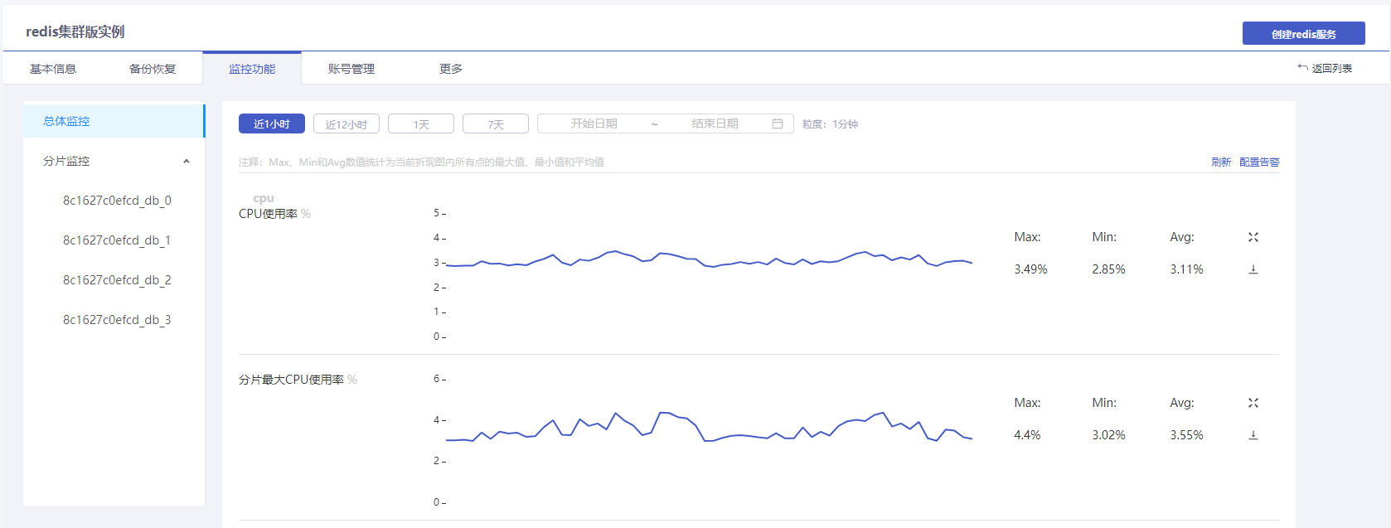Open shard 8c1627c0efcd_db_2 monitoring
Screen dimensions: 1391x528
(117, 280)
